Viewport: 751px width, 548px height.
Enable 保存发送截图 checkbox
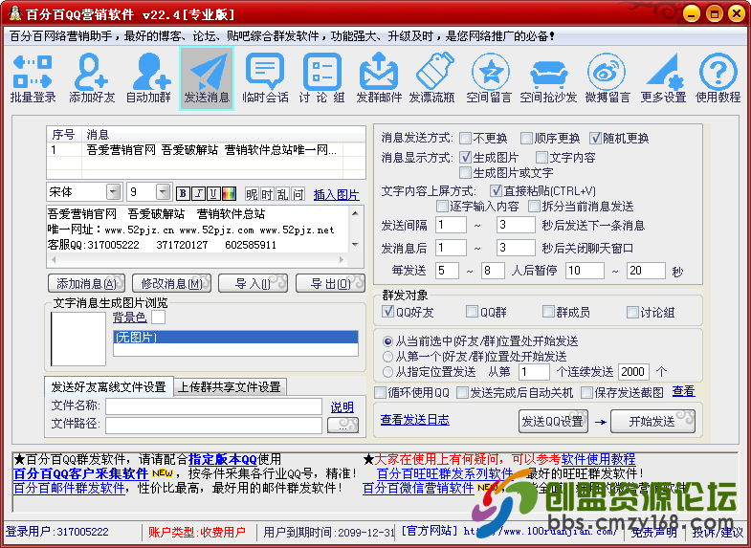pos(587,393)
